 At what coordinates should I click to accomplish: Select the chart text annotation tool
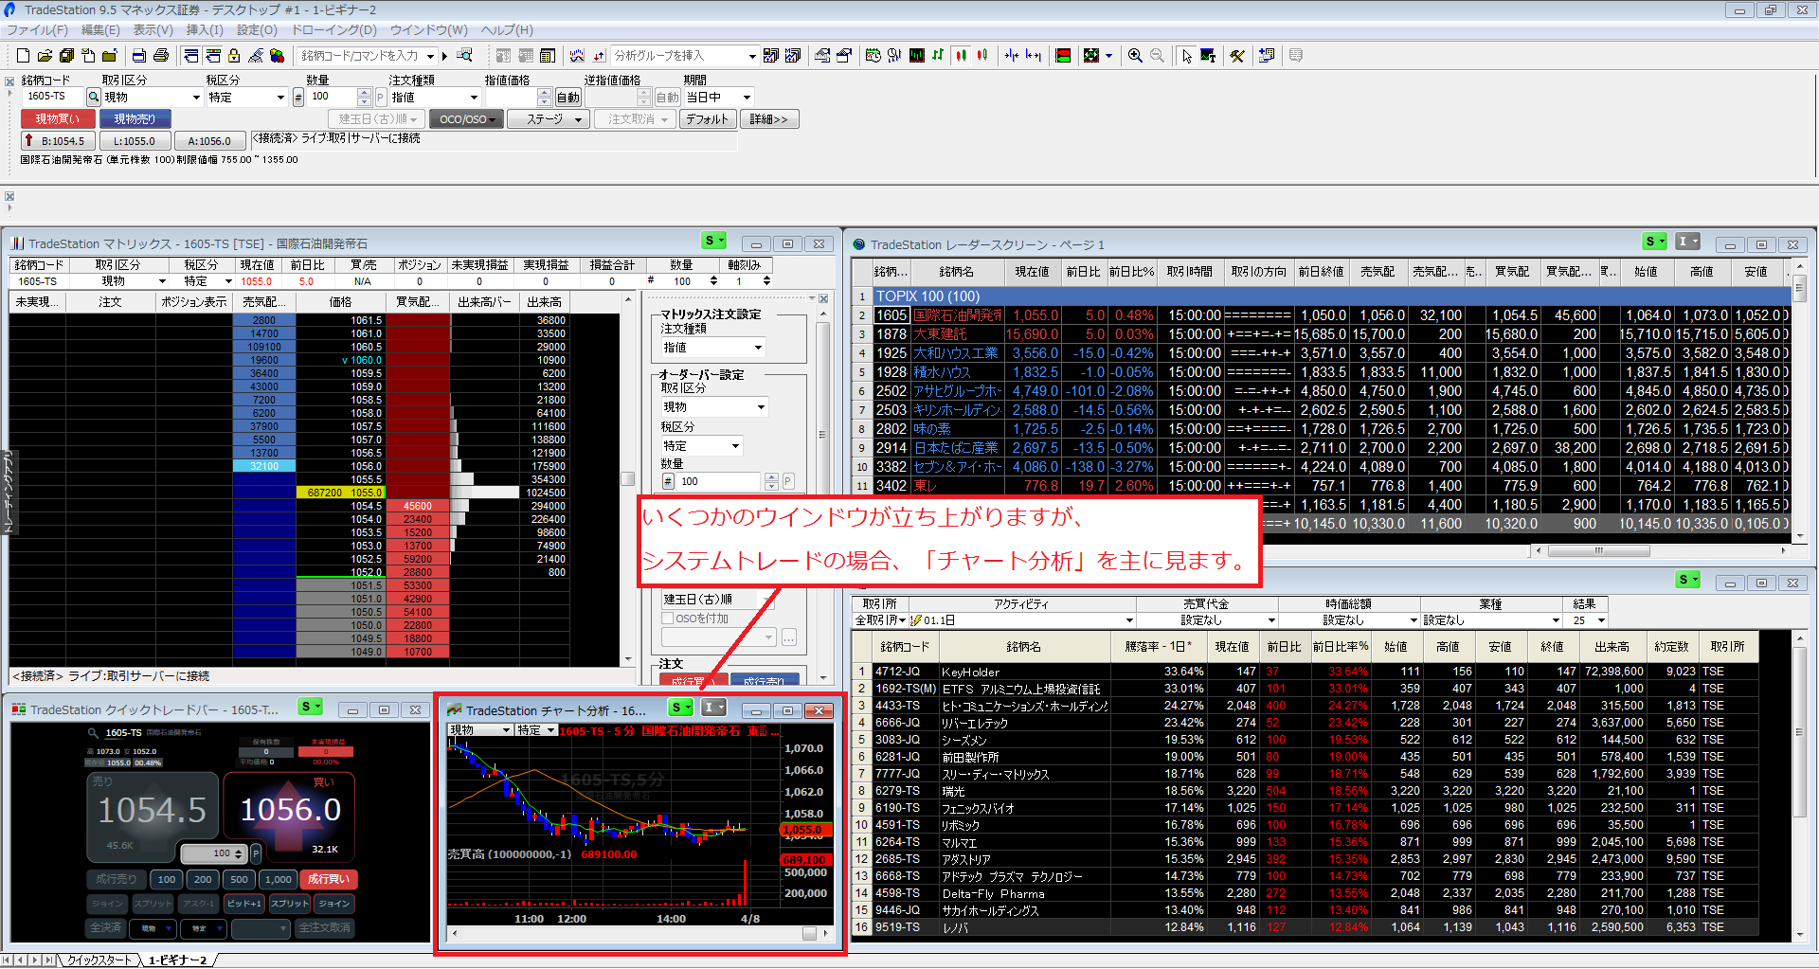point(1208,55)
